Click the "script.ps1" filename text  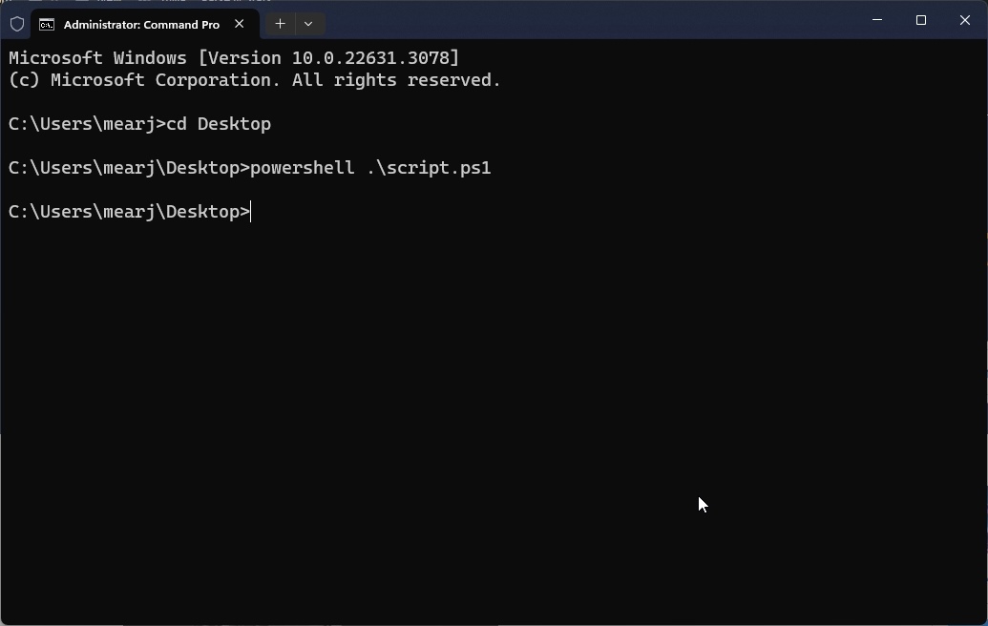click(438, 168)
